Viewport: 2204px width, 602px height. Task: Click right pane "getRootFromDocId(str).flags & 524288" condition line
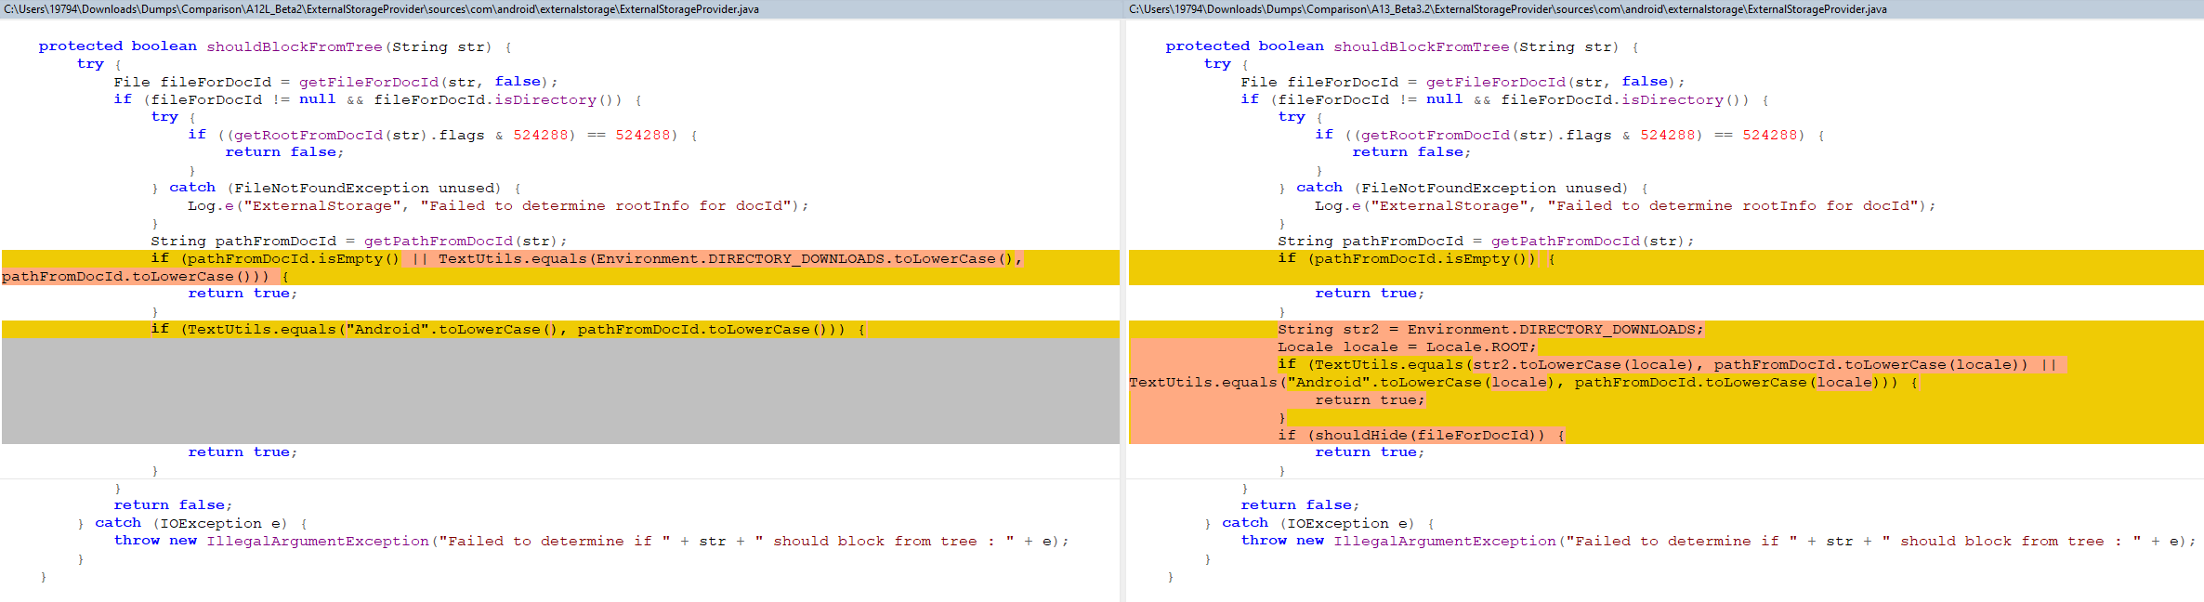(1570, 135)
